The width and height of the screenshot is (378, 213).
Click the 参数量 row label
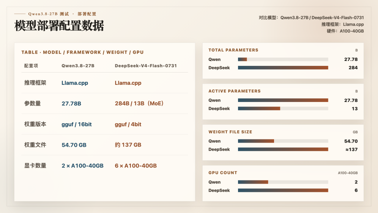pos(33,103)
